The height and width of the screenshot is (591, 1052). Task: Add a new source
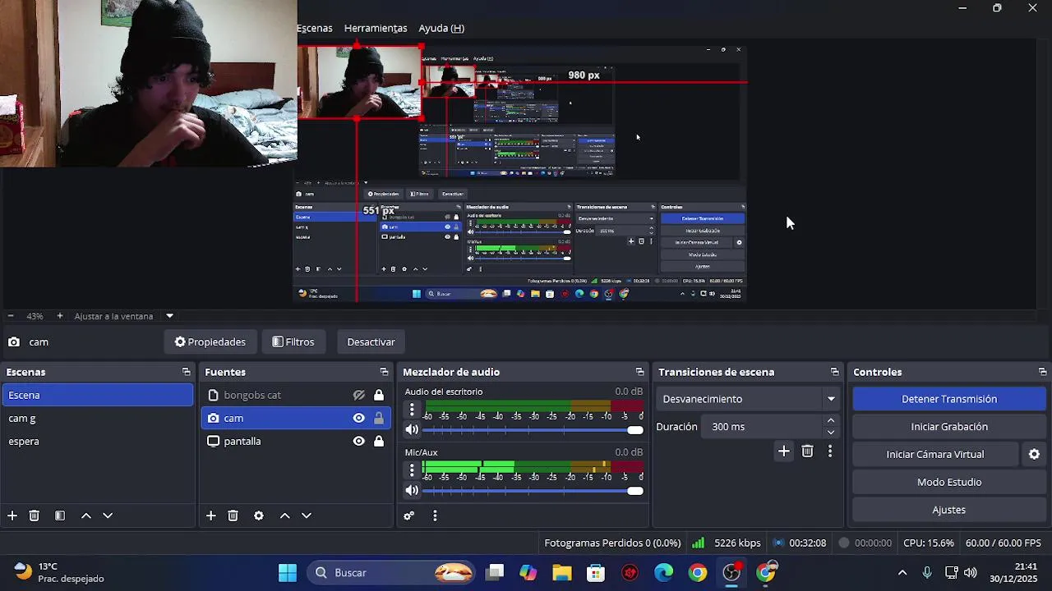pos(210,515)
